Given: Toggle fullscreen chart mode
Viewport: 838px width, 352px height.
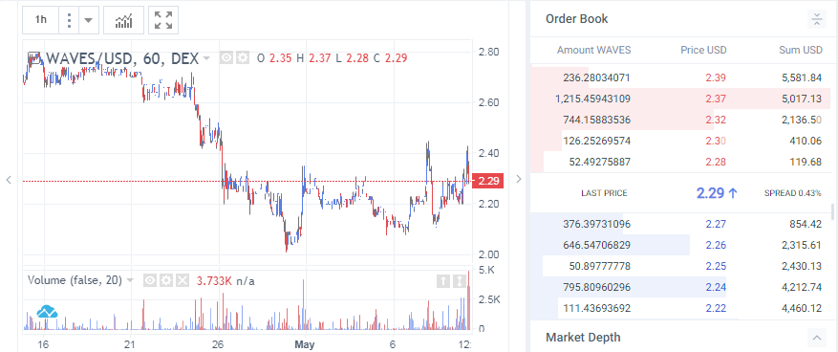Looking at the screenshot, I should [x=163, y=20].
